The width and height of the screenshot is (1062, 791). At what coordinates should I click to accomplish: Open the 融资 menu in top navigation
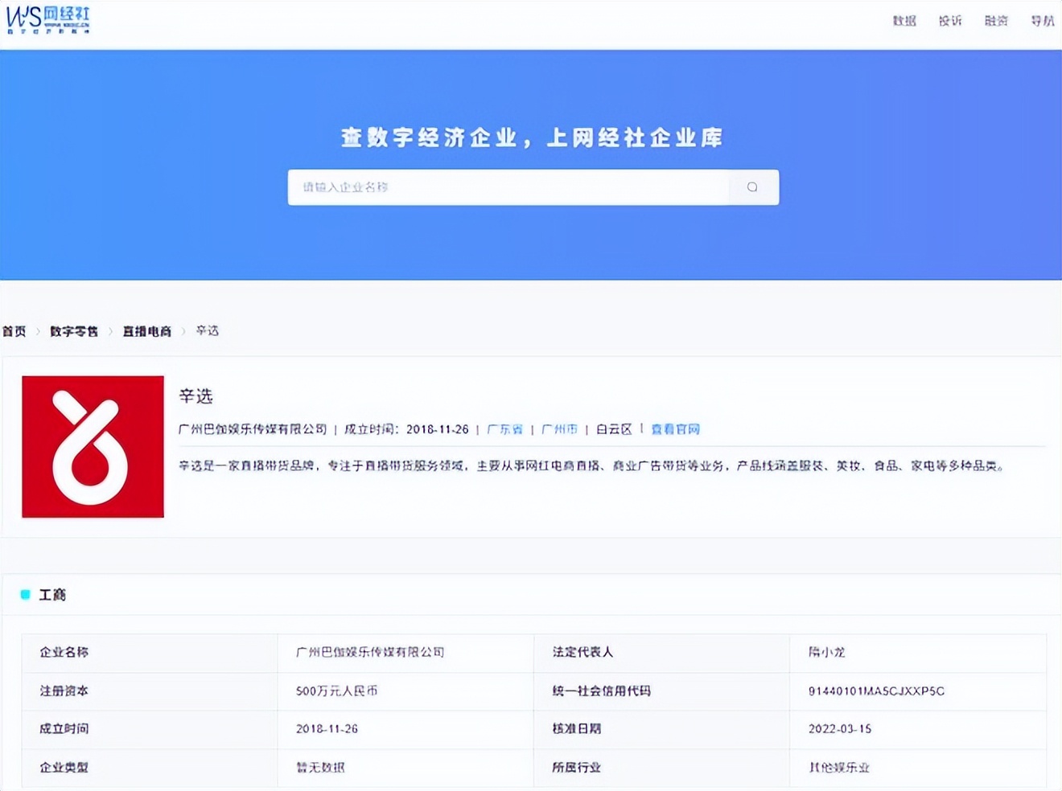click(996, 21)
